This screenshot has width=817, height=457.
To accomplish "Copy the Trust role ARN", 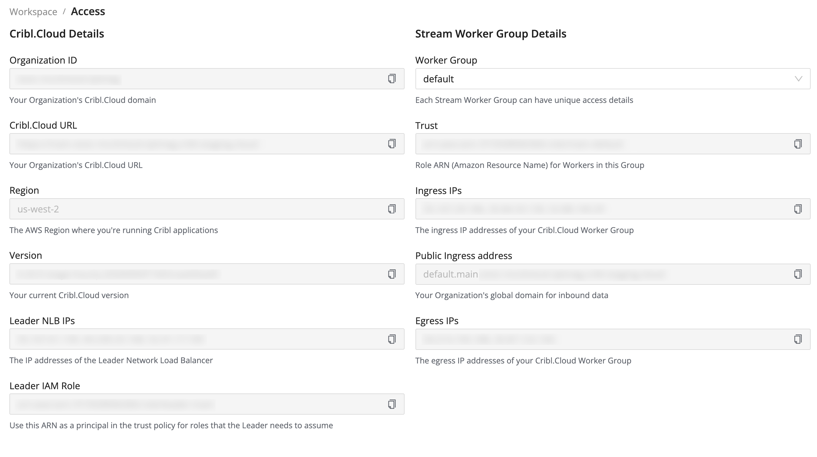I will 798,144.
